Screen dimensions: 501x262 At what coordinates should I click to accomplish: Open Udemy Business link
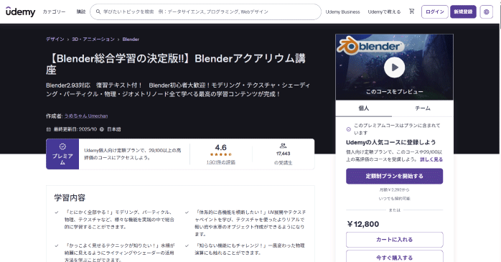pos(342,11)
